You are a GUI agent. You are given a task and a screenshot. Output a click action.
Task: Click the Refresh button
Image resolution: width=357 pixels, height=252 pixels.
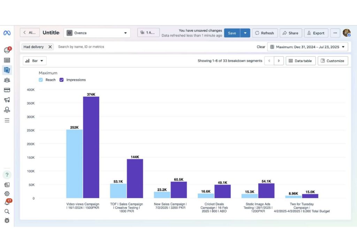point(265,33)
